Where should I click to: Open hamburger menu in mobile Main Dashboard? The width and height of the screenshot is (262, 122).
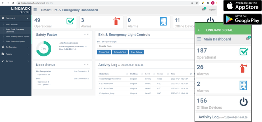199,39
